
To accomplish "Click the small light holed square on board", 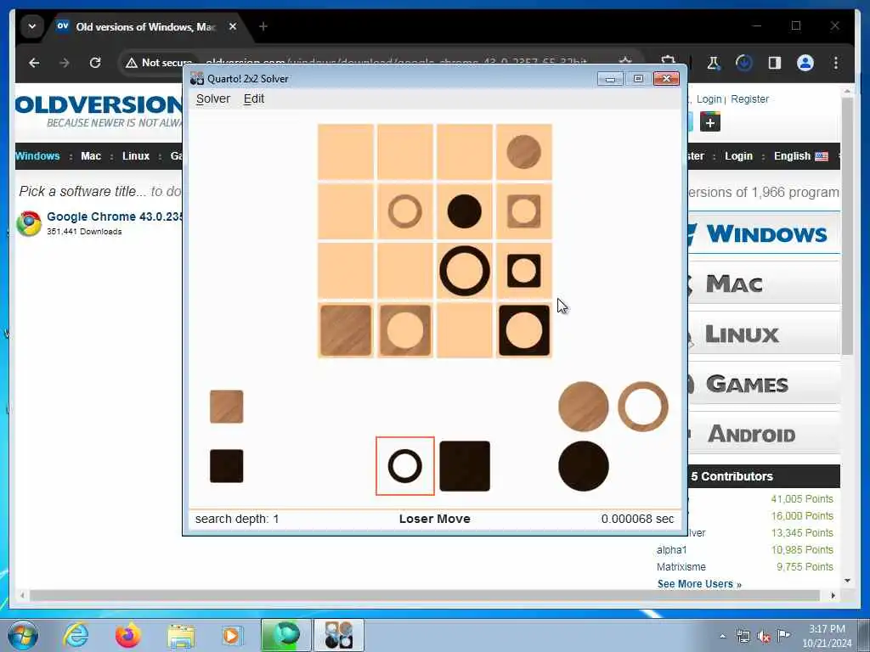I will click(523, 211).
